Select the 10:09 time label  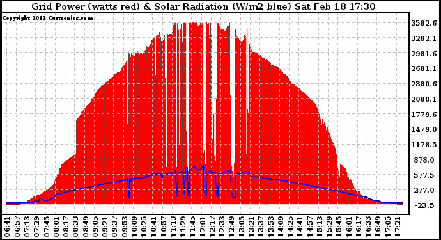134,226
